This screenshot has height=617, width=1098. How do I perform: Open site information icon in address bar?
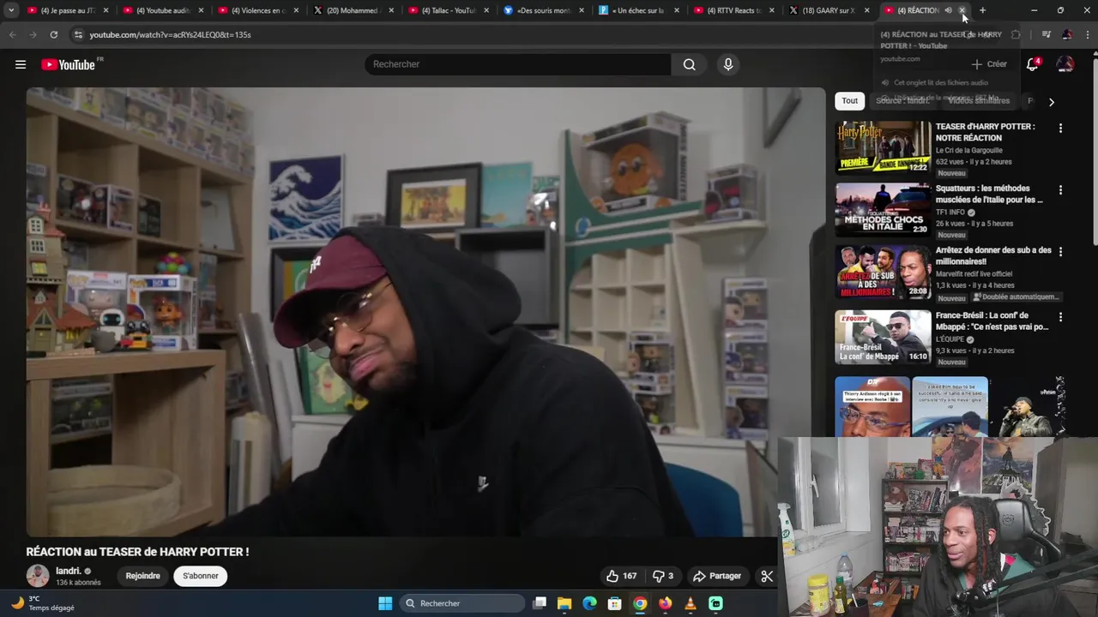click(78, 34)
